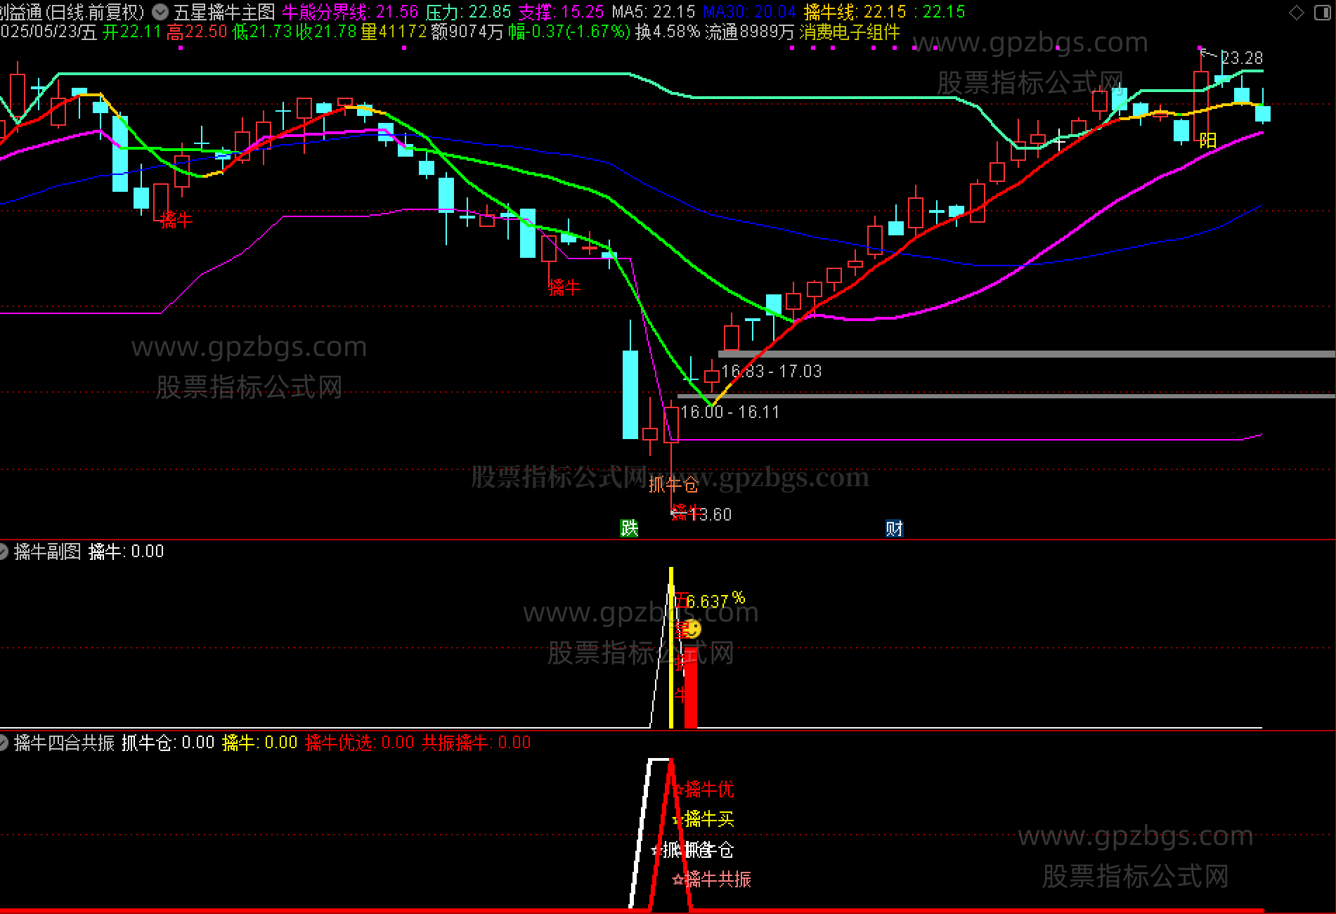Click the 16.00 - 16.11 range label

coord(730,412)
